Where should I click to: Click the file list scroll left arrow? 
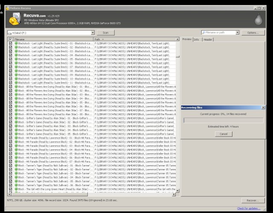[x=10, y=194]
